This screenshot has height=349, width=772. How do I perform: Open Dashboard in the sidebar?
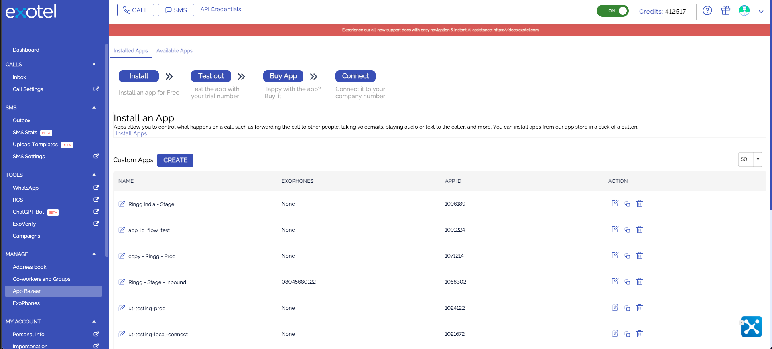26,50
